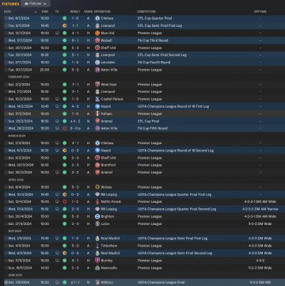Click the Atlético badge in Champions League Final row
This screenshot has width=285, height=286.
97,282
